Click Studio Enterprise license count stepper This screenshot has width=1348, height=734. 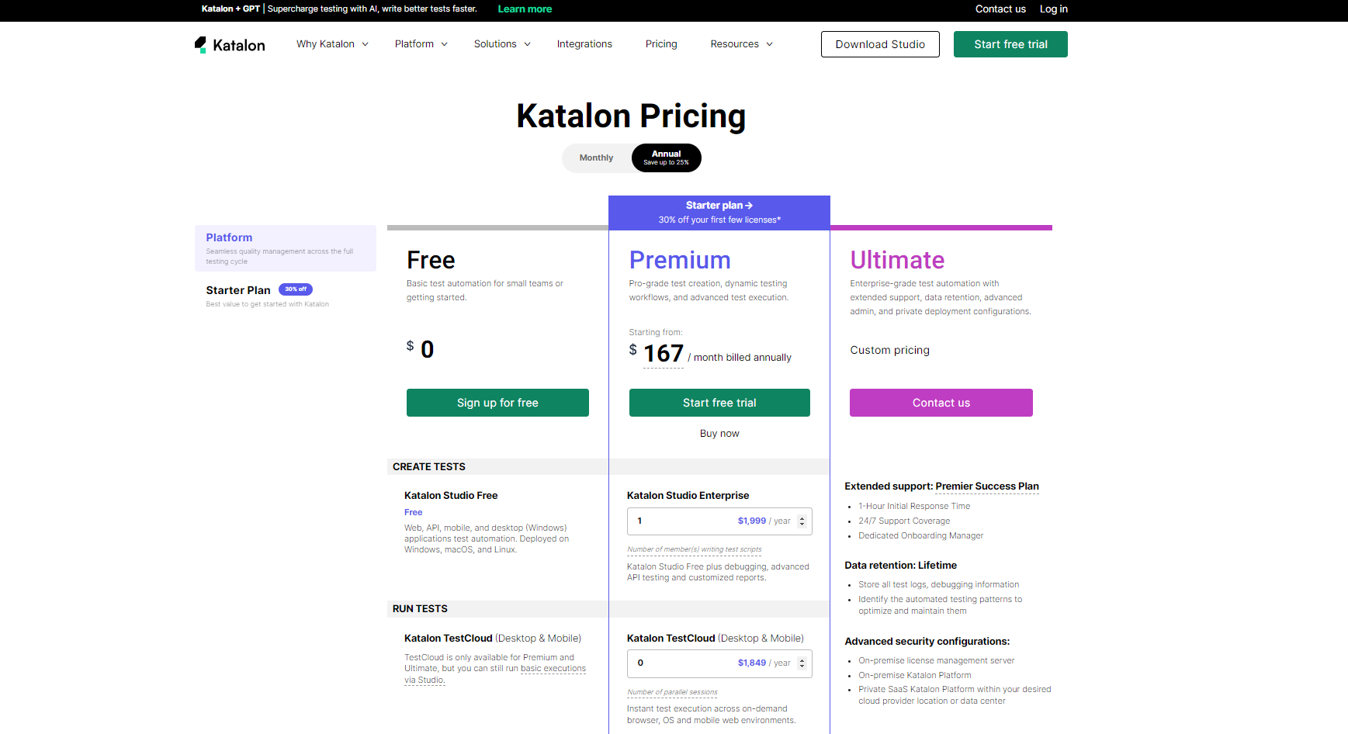pyautogui.click(x=802, y=521)
